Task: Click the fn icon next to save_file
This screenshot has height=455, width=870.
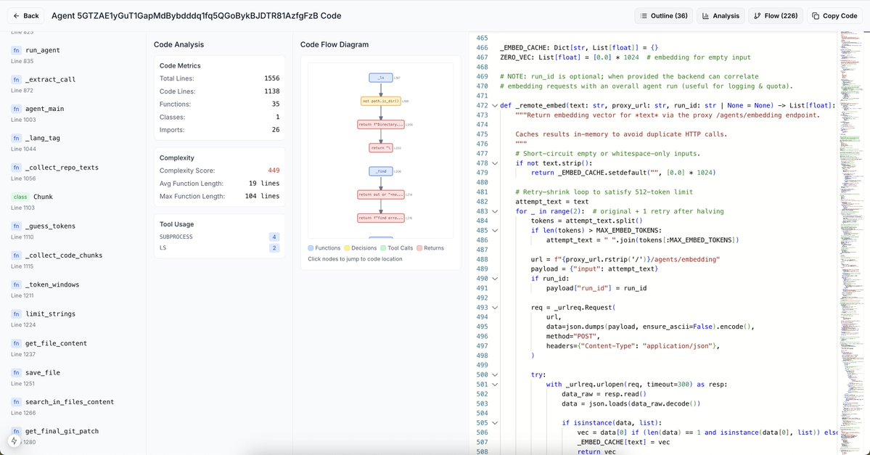Action: click(16, 373)
